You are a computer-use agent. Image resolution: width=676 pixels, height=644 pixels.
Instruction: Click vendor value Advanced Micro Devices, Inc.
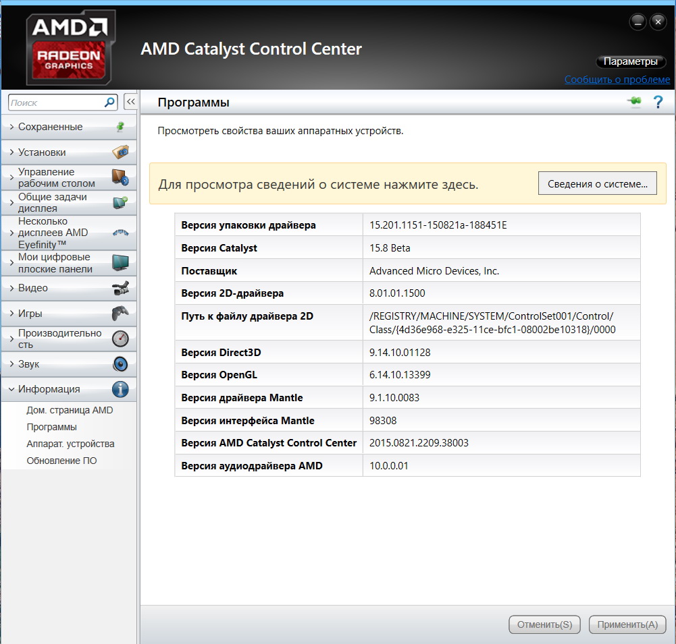[x=434, y=271]
